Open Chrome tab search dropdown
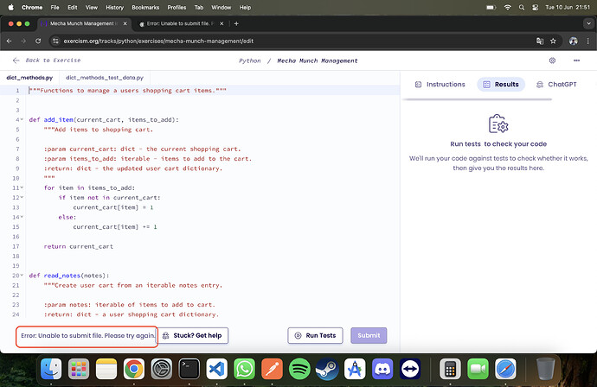Viewport: 597px width, 387px height. click(x=587, y=23)
